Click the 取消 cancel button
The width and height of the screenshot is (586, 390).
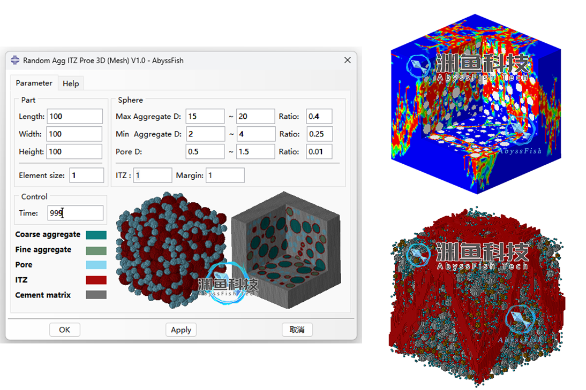coord(297,330)
